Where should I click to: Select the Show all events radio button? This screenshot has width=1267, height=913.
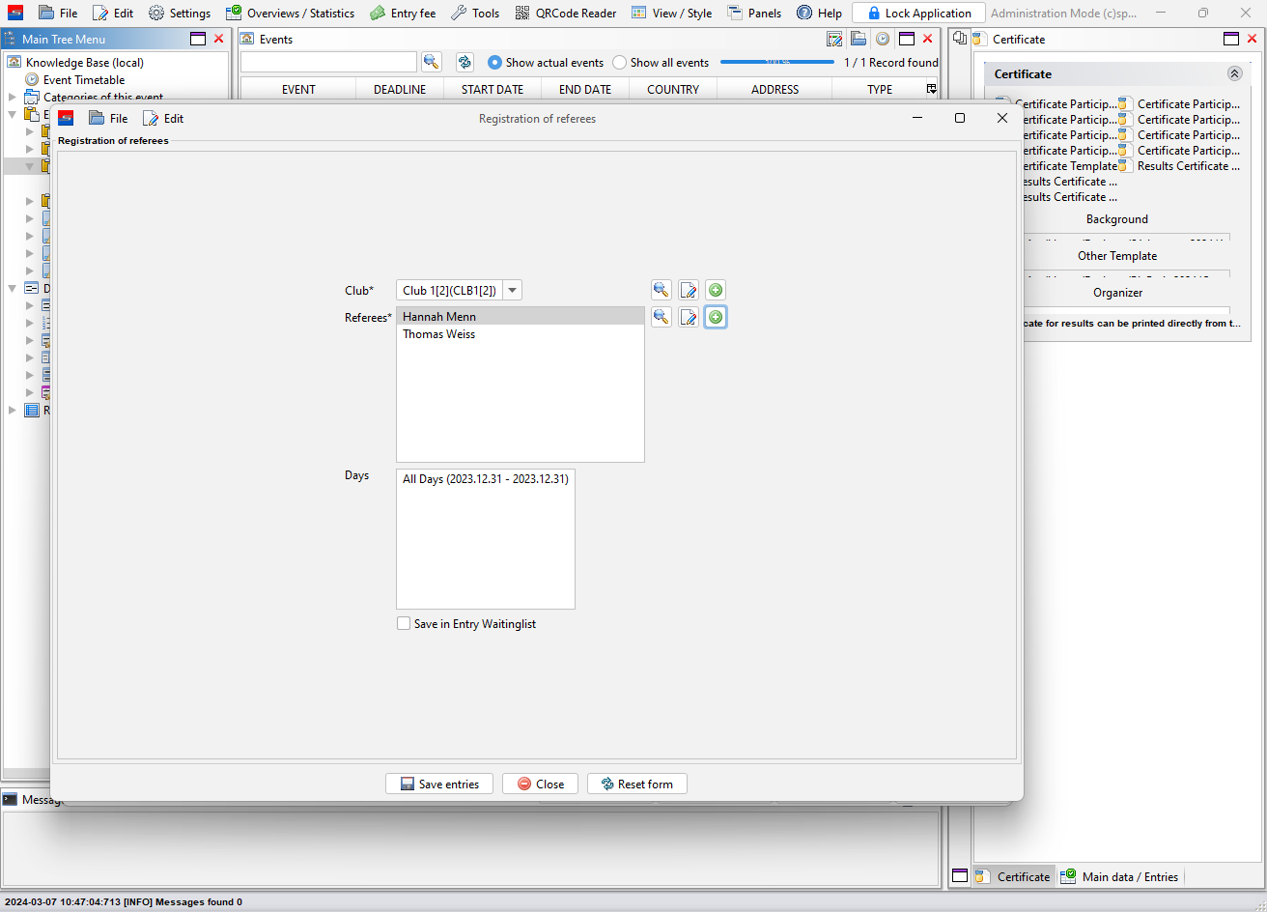(x=620, y=62)
